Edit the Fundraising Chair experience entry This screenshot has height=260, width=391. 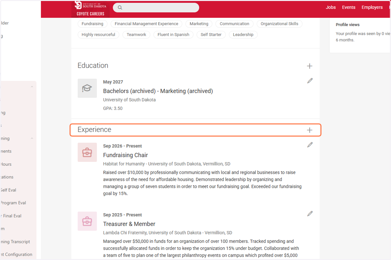310,145
